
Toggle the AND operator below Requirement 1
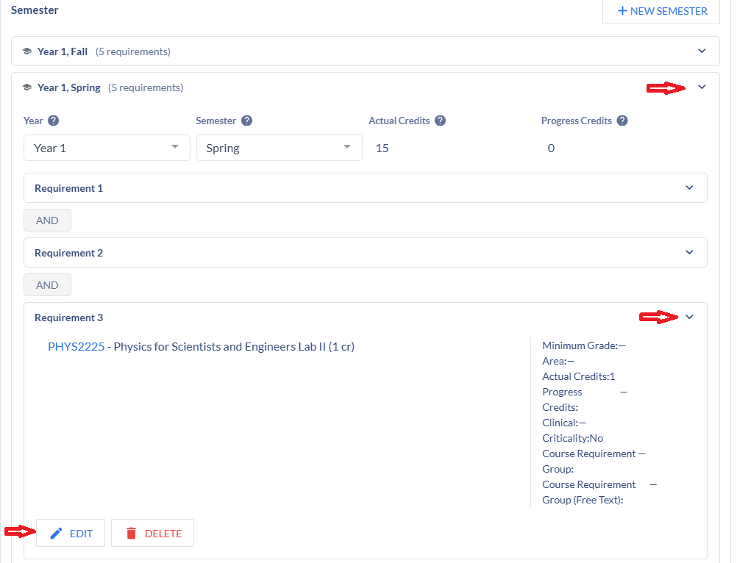47,220
